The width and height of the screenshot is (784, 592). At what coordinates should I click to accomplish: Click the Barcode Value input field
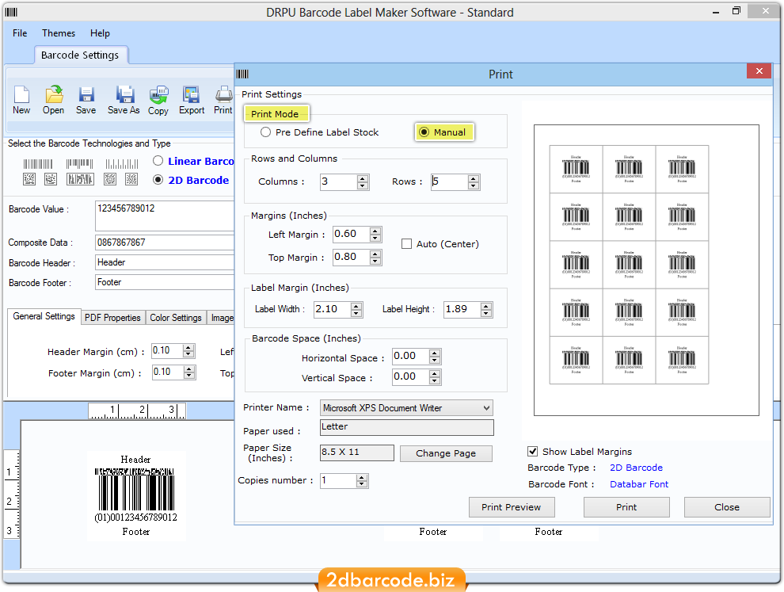165,216
